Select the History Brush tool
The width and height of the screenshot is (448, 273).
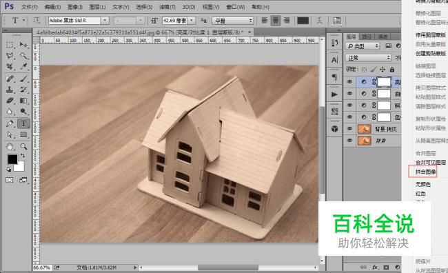(x=23, y=90)
